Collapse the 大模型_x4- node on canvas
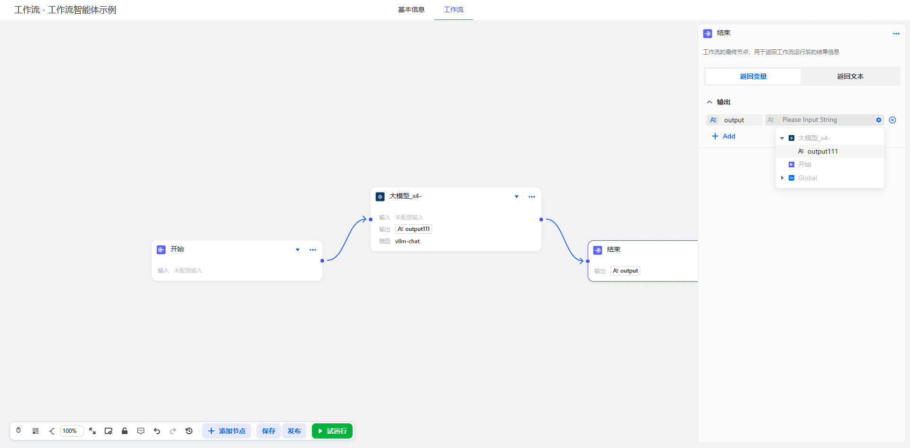Image resolution: width=910 pixels, height=448 pixels. pyautogui.click(x=517, y=197)
